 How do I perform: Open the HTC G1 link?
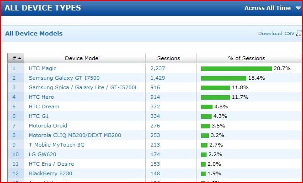39,116
